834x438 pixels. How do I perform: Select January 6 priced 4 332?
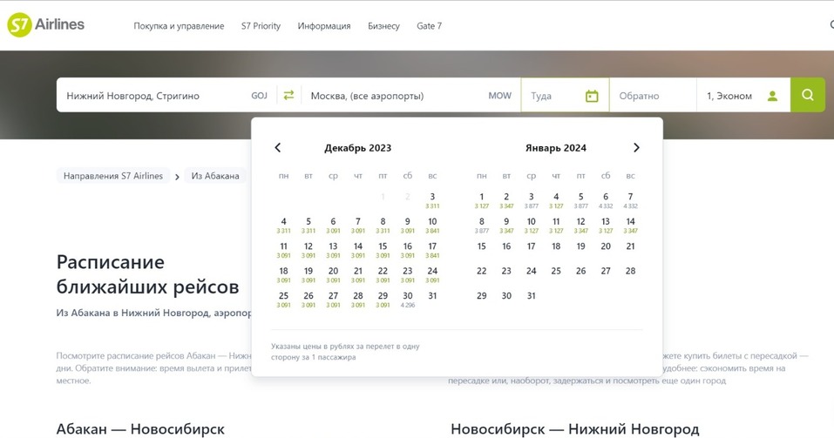[x=606, y=200]
